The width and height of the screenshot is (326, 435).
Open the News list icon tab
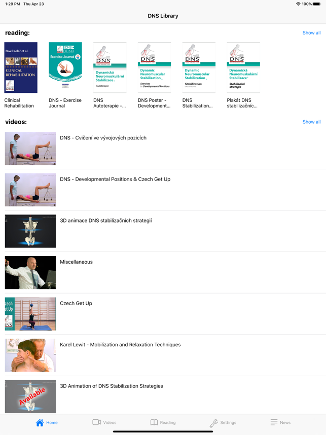tap(274, 422)
